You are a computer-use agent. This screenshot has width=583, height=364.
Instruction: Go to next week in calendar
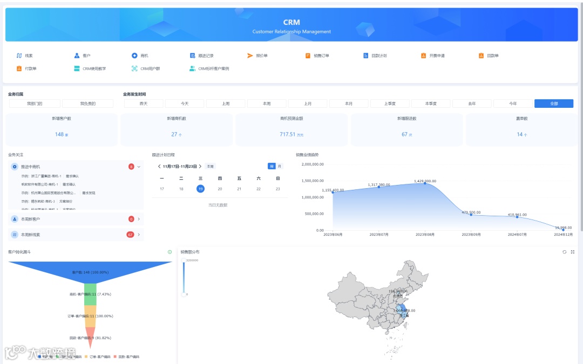[x=200, y=167]
